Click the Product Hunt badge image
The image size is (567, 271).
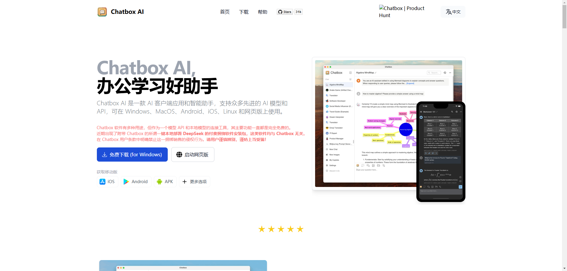point(402,12)
